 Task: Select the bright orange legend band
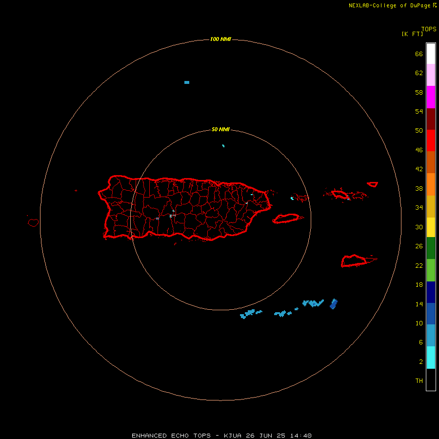tap(431, 184)
